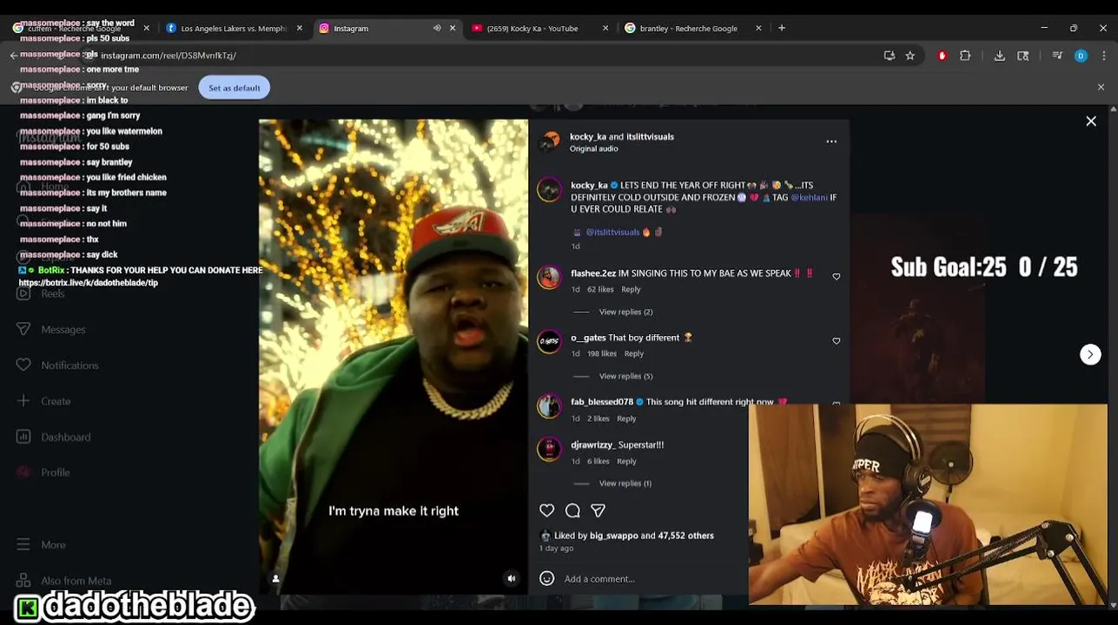
Task: Show tagged people icon on the video
Action: click(x=275, y=578)
